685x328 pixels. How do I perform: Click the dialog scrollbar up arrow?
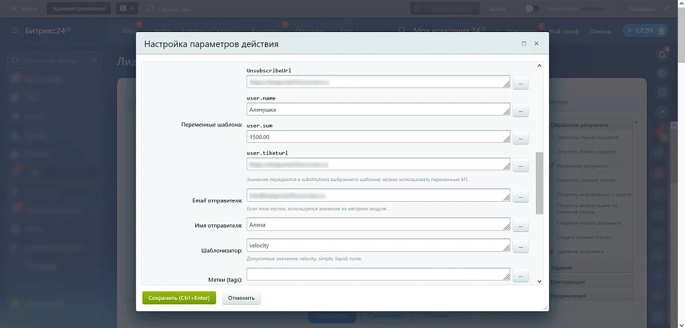tap(539, 66)
